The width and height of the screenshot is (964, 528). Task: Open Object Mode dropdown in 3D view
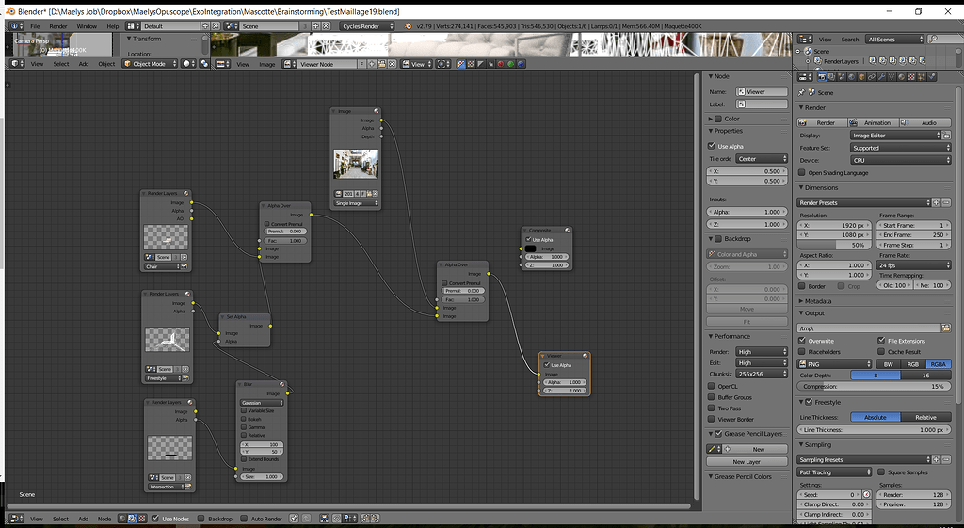[150, 63]
